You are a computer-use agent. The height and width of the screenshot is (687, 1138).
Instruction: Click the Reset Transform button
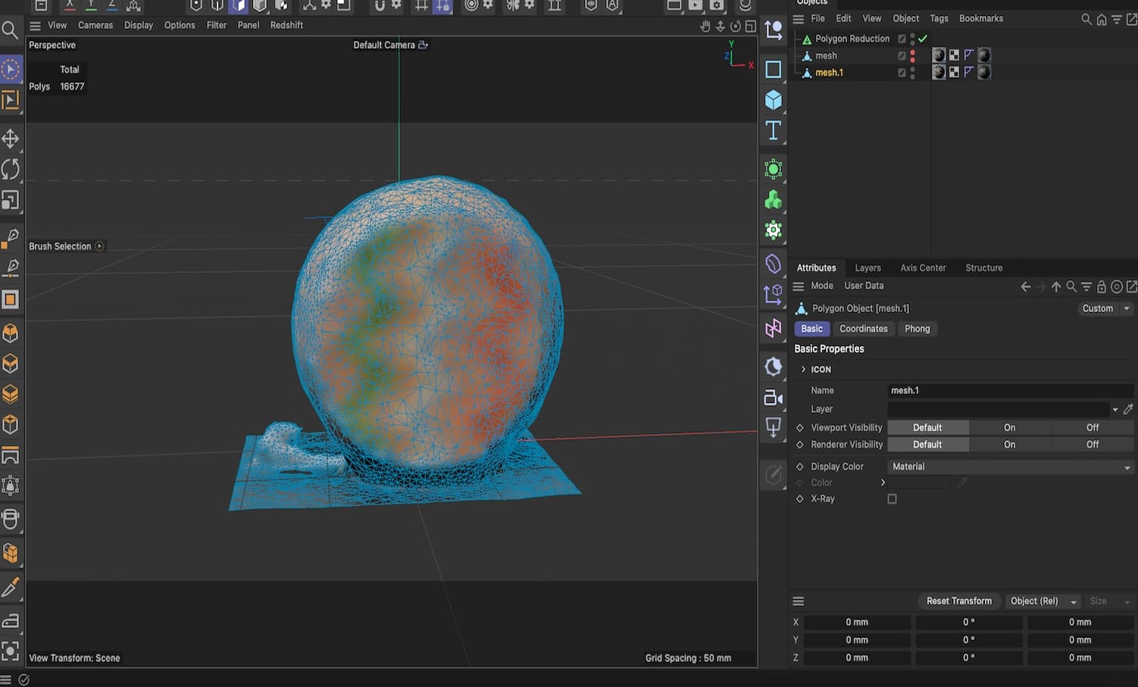[x=958, y=601]
